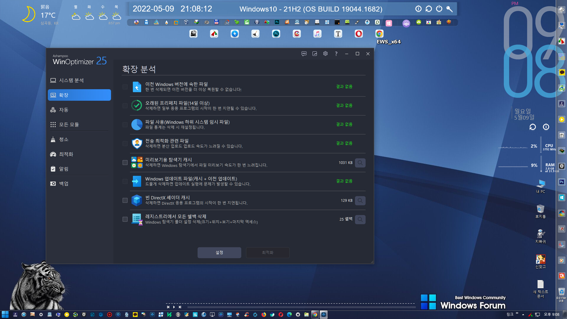The height and width of the screenshot is (319, 567).
Task: Click the magnifier for 쉘백 삭제 details
Action: [360, 219]
